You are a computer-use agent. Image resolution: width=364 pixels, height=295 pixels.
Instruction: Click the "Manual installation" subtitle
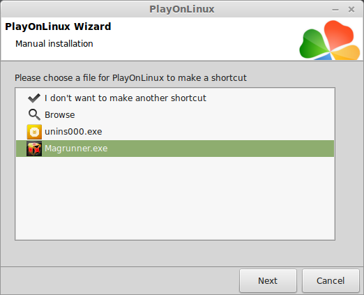[54, 44]
